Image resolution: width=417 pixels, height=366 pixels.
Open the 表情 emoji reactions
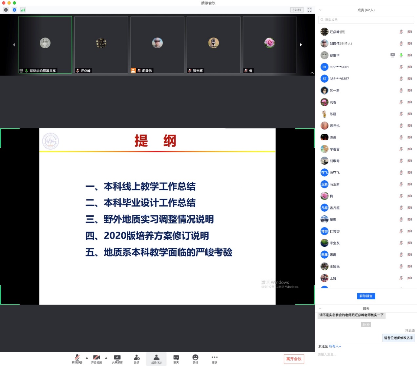[x=195, y=359]
